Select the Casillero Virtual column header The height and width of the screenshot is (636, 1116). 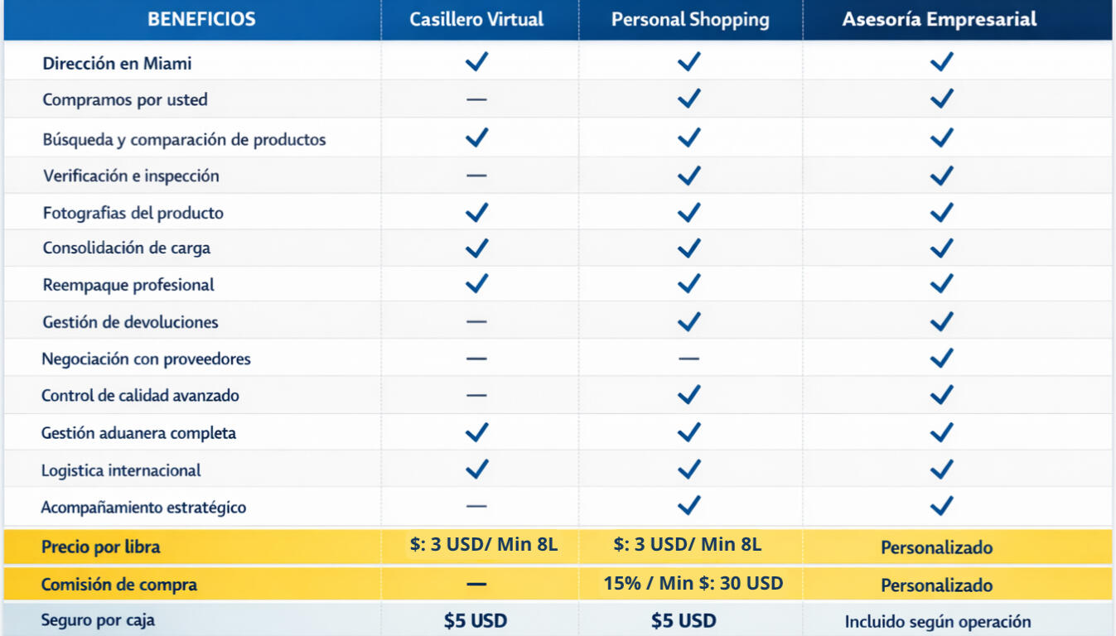[476, 20]
